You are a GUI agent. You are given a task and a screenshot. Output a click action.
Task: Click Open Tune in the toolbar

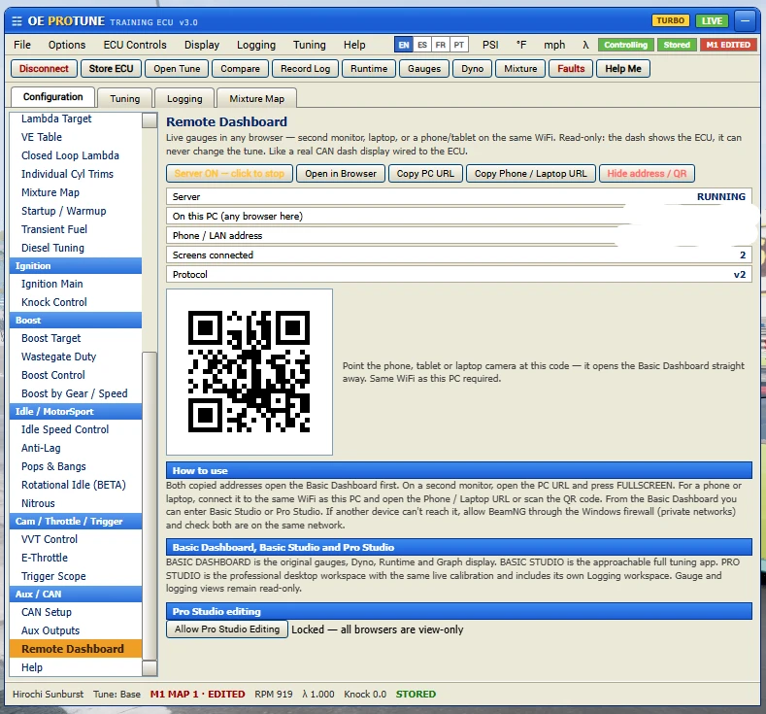(x=177, y=68)
